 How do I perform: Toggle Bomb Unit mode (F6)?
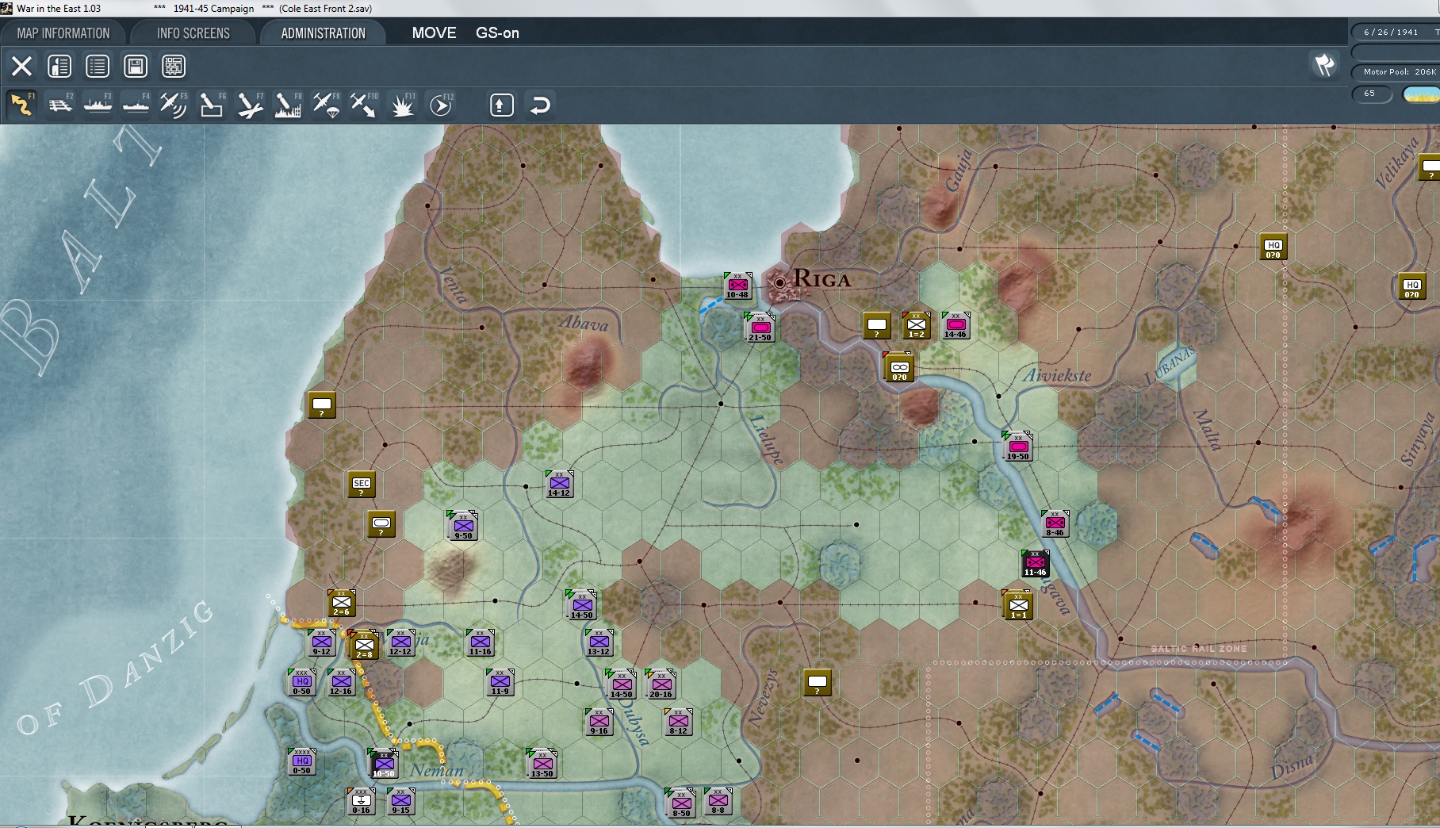212,105
